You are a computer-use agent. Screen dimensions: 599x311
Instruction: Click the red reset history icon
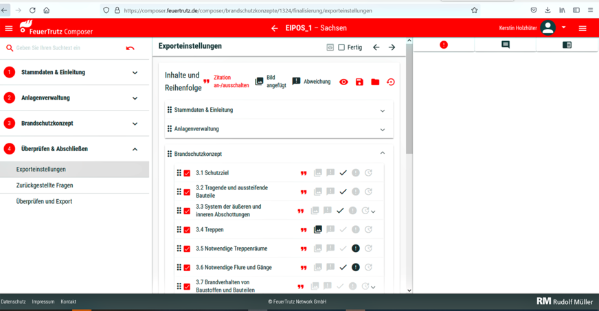coord(391,82)
